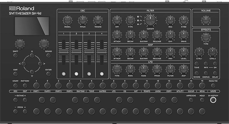Toggle oscillator 3 on button
The image size is (229, 124).
(89, 74)
